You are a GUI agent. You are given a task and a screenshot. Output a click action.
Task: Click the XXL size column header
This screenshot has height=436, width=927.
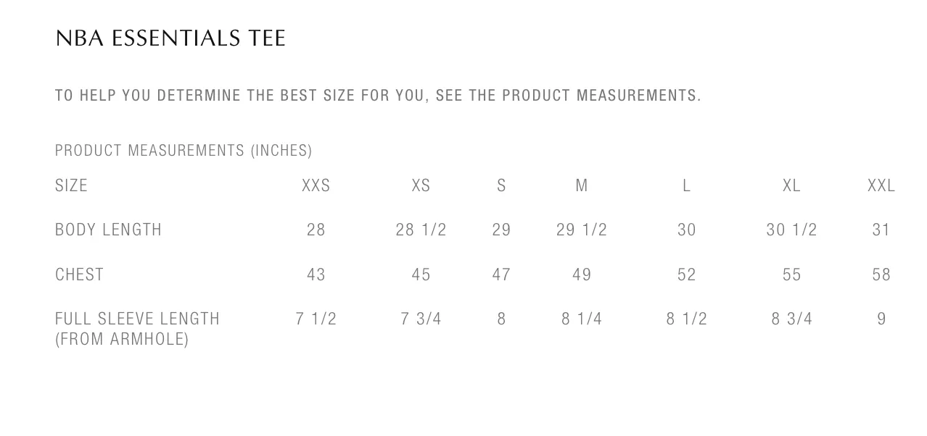[881, 186]
